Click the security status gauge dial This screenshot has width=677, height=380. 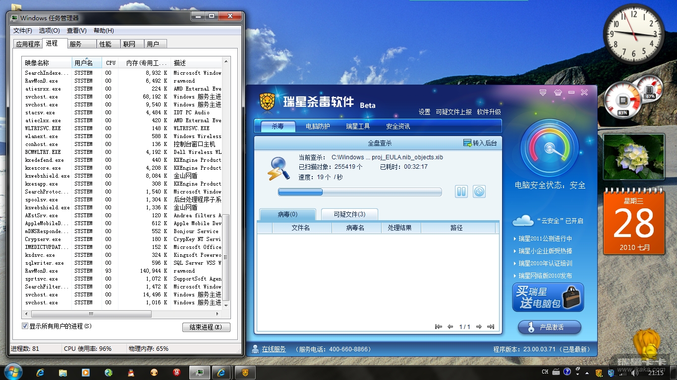[550, 148]
